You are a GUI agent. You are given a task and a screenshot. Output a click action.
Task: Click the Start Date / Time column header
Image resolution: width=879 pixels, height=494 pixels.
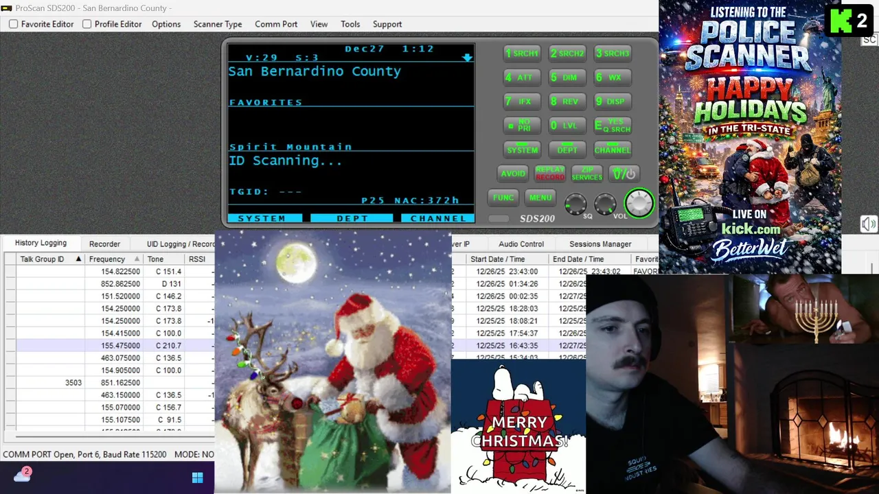[x=507, y=259]
